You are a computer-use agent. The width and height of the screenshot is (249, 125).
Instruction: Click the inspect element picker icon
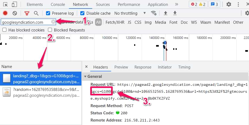tap(5, 4)
